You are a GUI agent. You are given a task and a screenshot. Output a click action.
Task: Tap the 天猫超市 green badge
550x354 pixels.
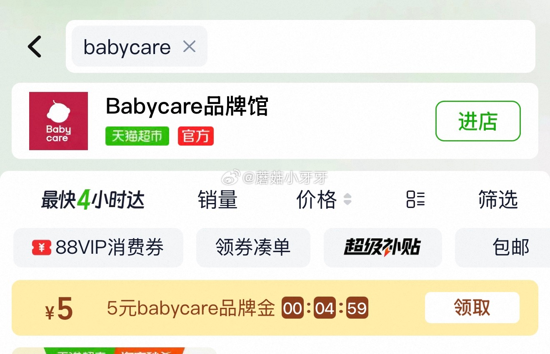[137, 136]
